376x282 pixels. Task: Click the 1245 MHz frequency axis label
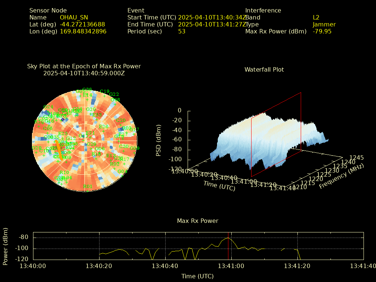(x=356, y=158)
